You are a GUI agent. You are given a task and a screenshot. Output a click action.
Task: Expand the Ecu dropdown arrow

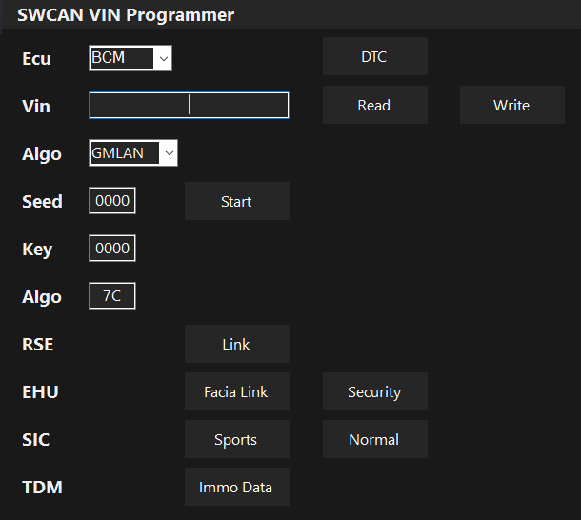(164, 58)
